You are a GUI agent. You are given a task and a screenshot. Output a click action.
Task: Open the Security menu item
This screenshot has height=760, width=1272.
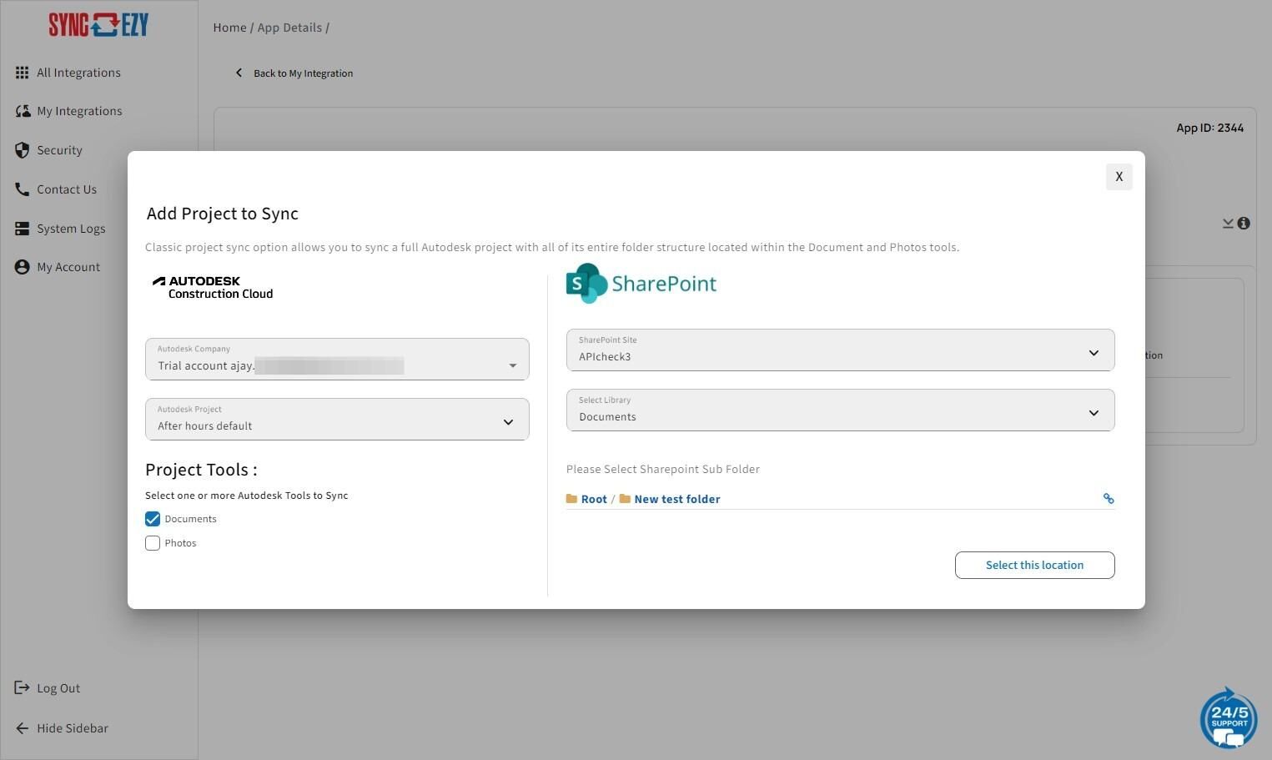pos(59,150)
